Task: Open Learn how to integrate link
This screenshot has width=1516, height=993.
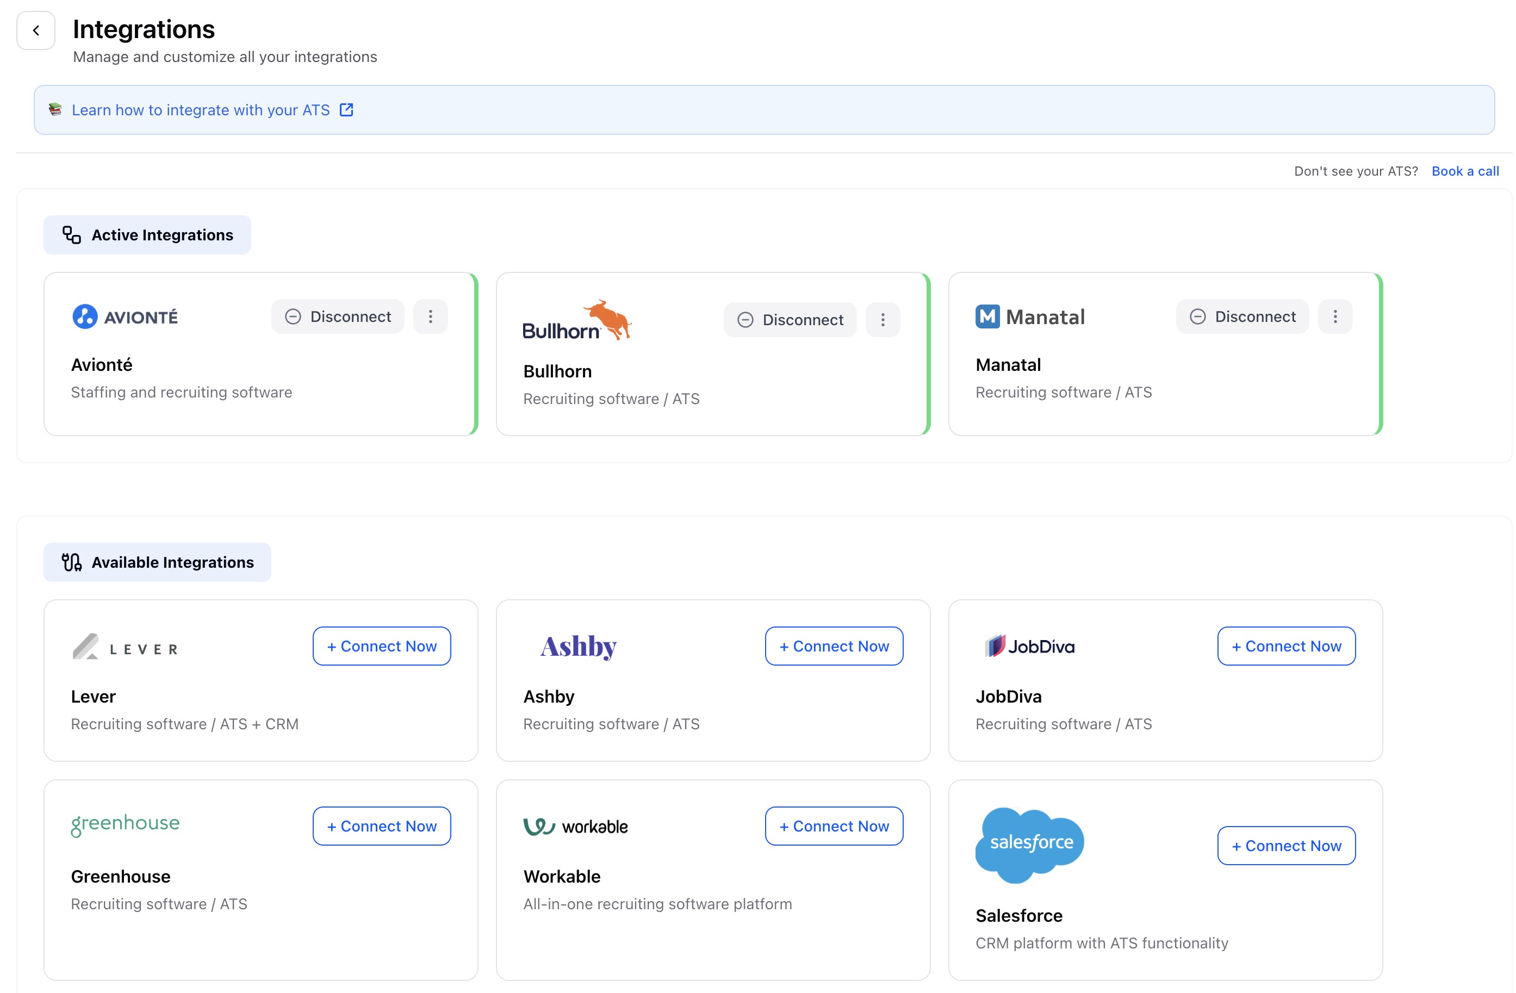Action: (x=201, y=110)
